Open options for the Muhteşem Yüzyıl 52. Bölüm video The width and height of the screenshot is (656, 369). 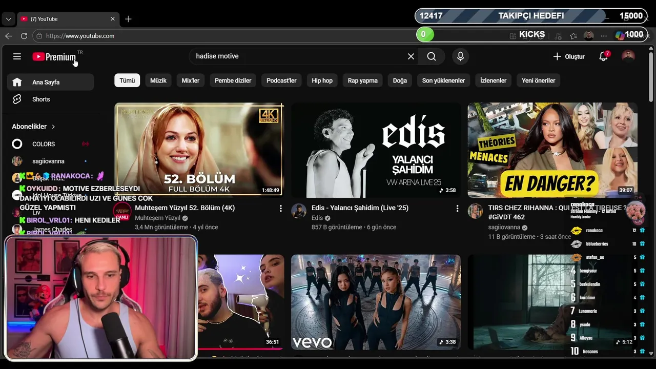click(x=280, y=209)
